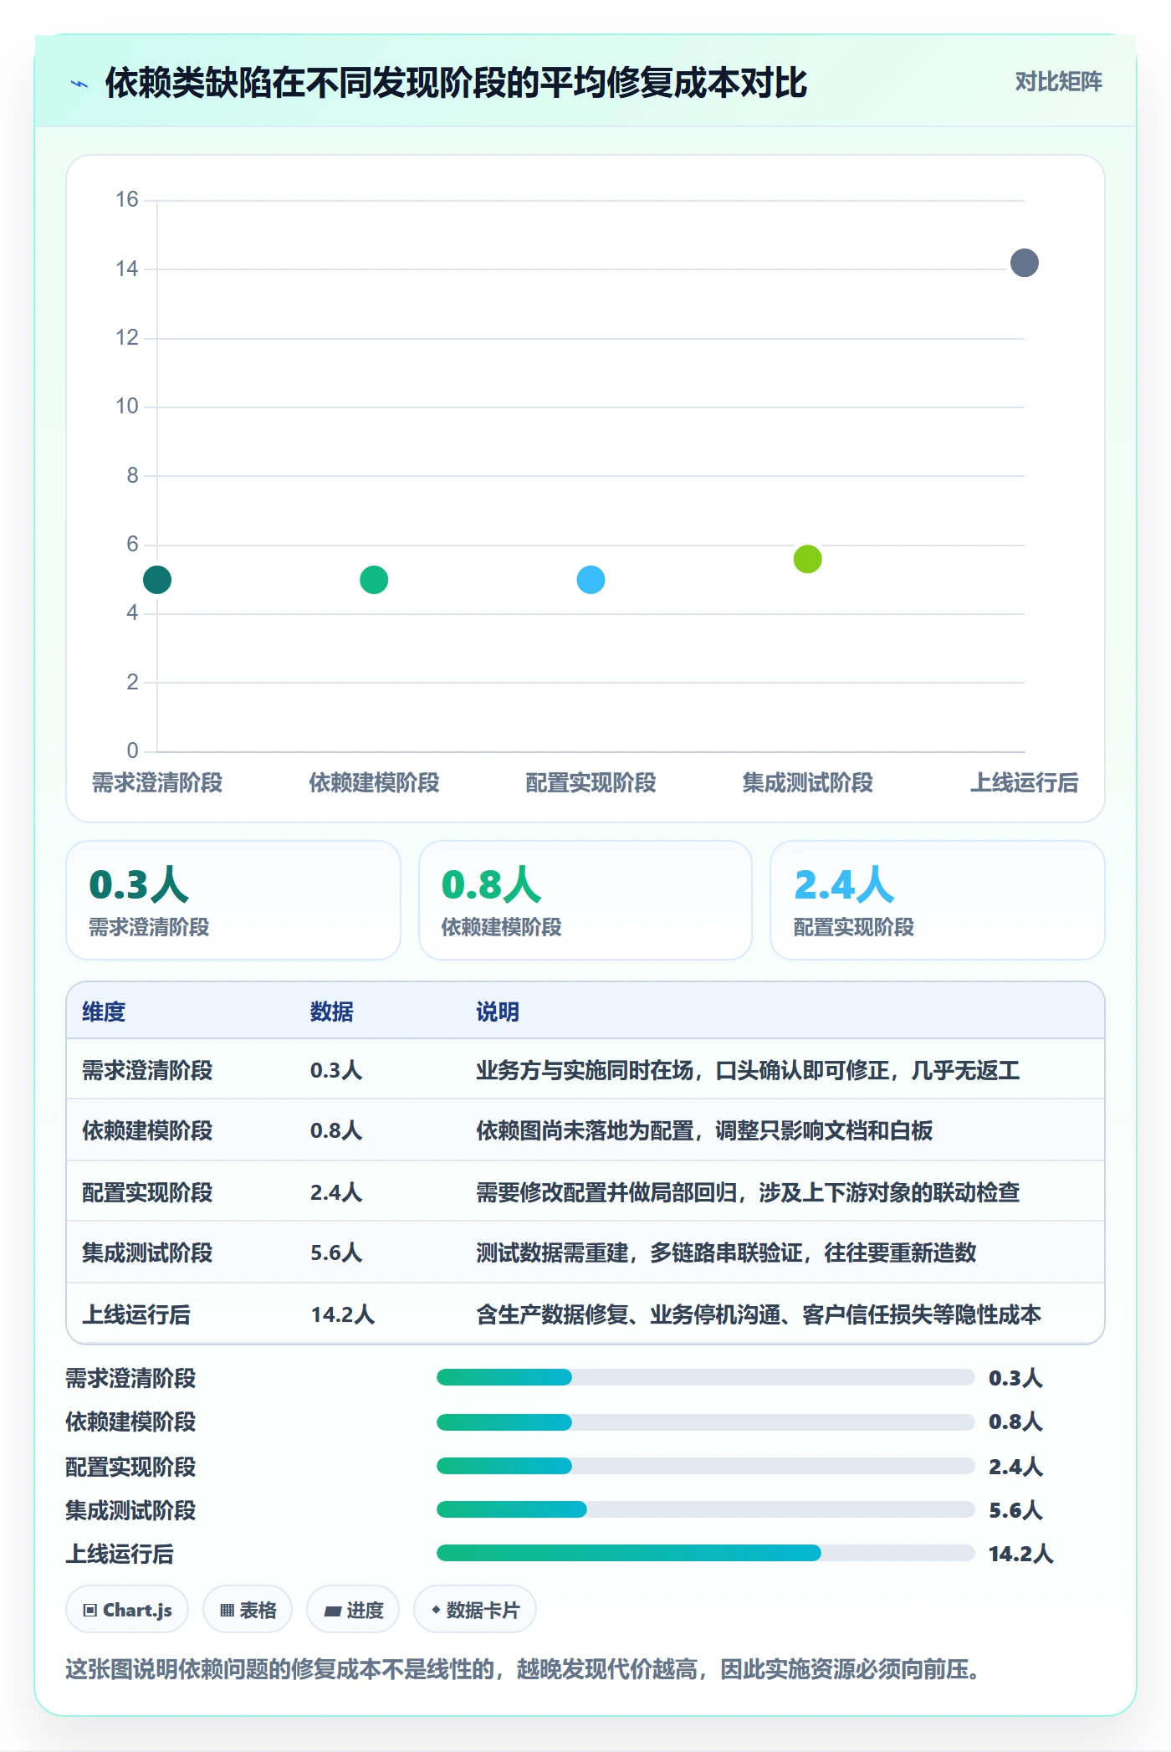
Task: Click the 依赖建模阶段 progress bar
Action: pos(706,1422)
